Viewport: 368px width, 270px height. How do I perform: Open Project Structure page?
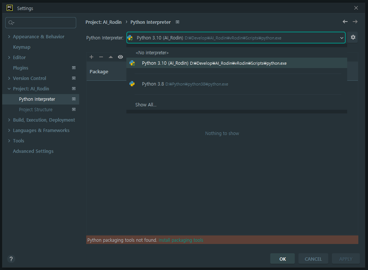point(36,109)
